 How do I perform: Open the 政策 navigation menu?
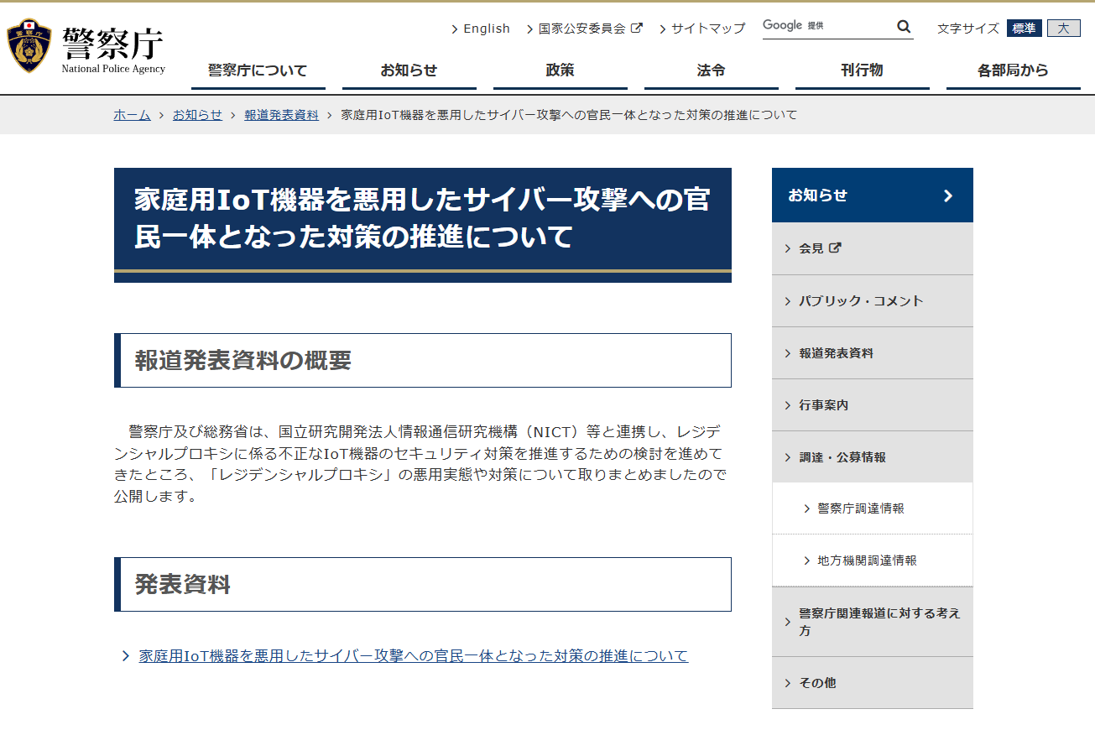(x=560, y=70)
